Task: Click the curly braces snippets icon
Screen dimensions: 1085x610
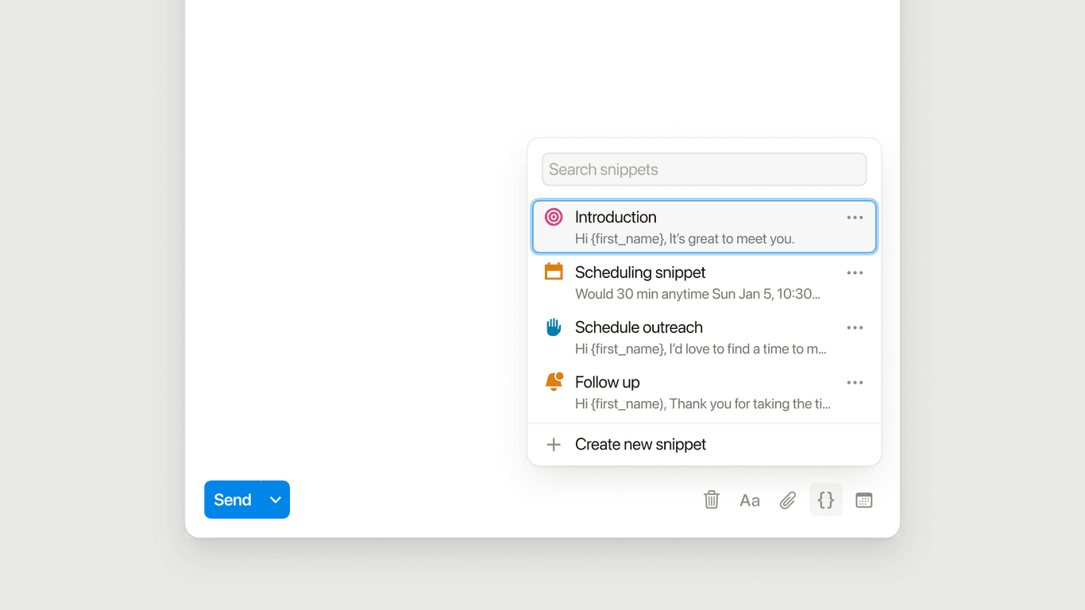Action: (x=825, y=500)
